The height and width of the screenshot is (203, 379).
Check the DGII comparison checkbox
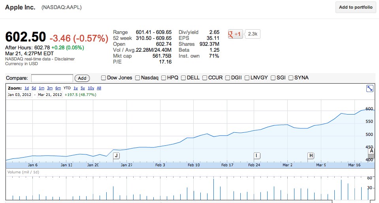tap(228, 78)
